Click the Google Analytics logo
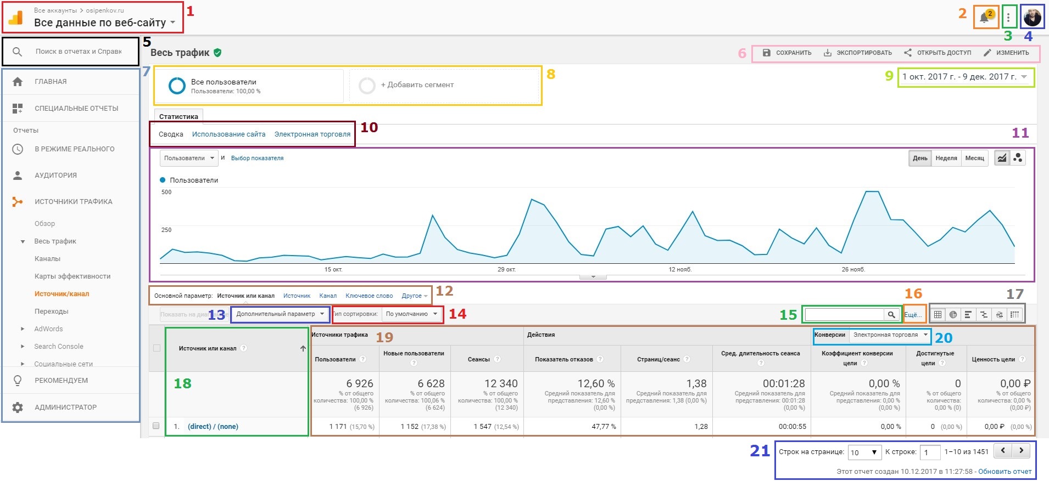 tap(16, 18)
